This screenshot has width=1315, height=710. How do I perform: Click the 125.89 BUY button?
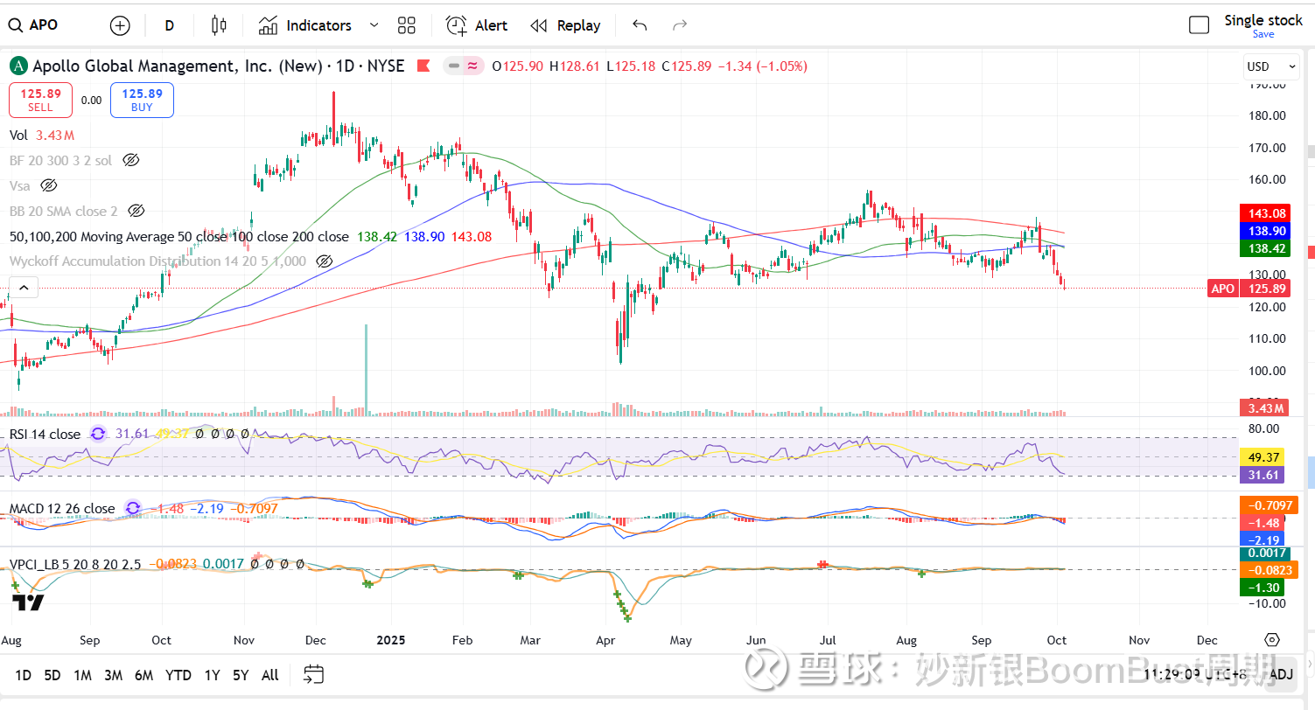tap(142, 100)
